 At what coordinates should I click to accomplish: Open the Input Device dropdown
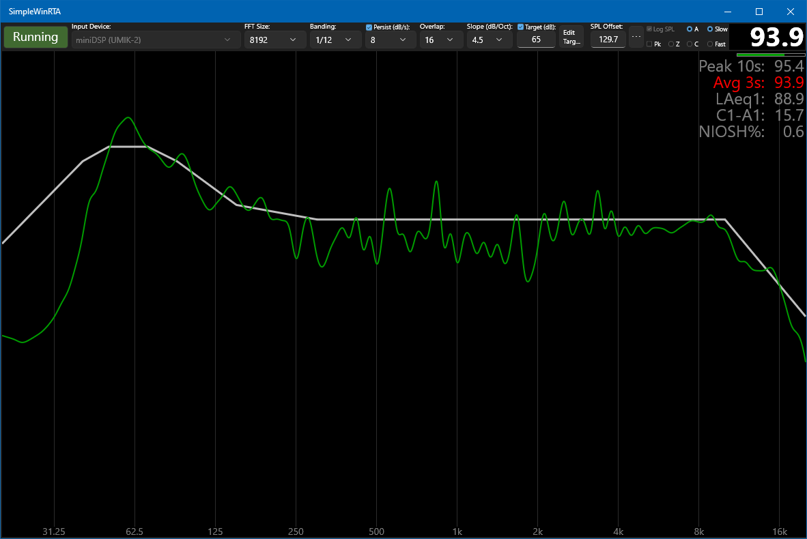click(x=156, y=40)
